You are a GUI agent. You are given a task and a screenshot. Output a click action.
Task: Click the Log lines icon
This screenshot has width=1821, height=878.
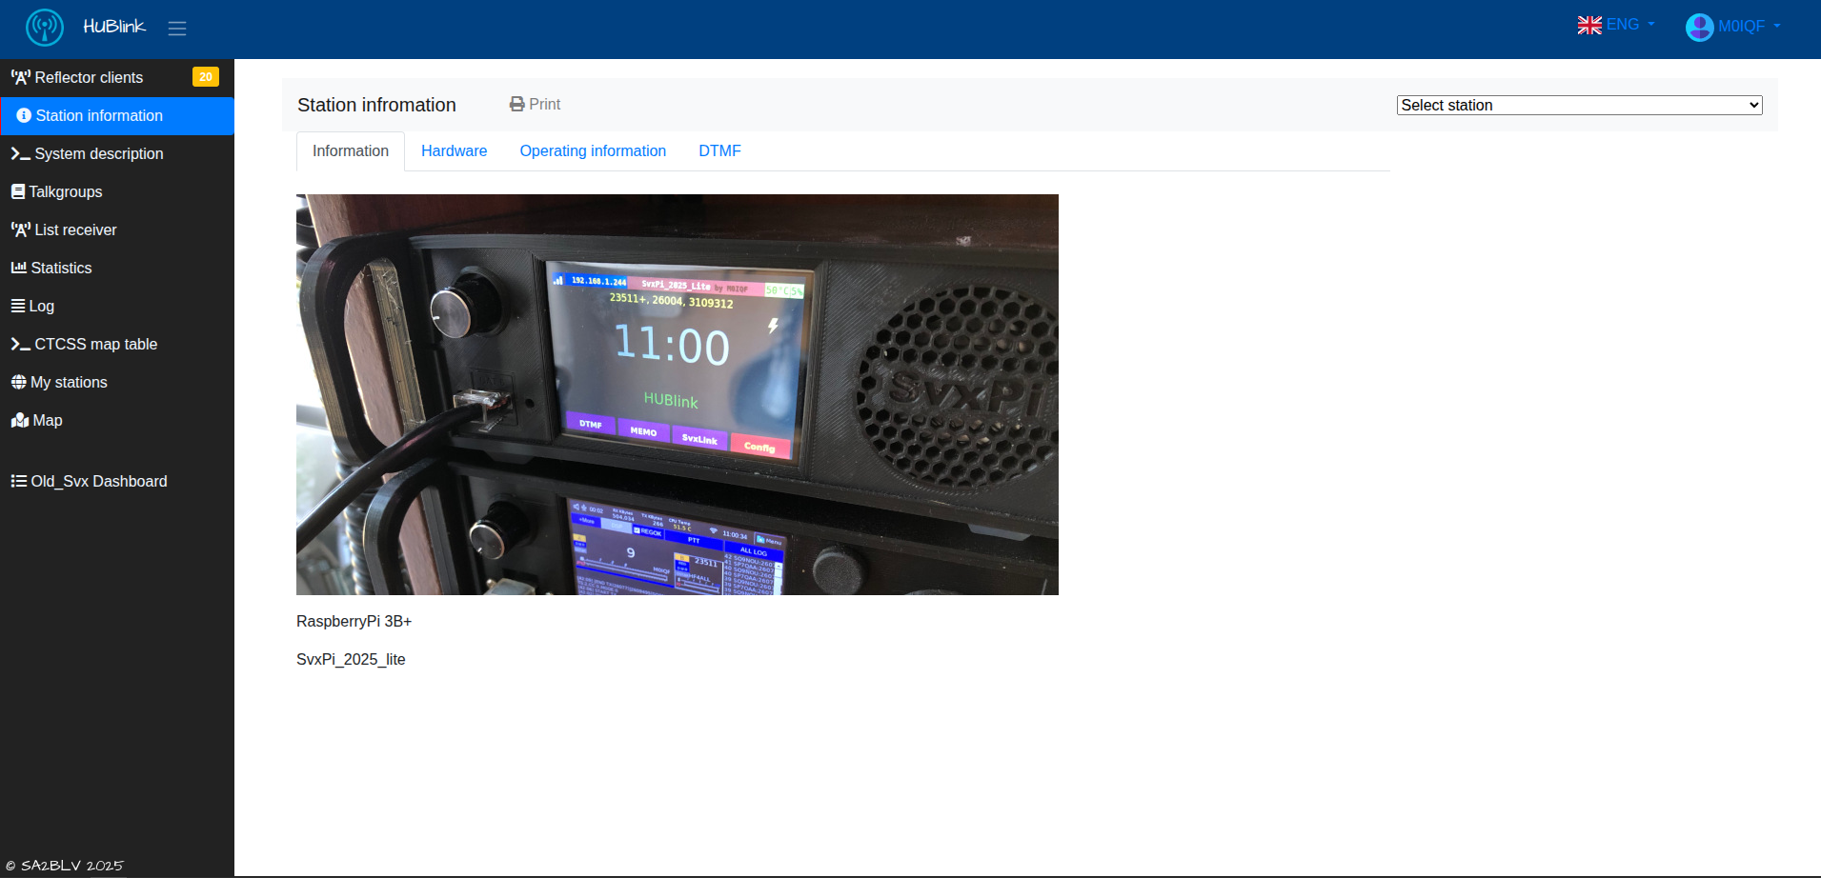coord(18,306)
